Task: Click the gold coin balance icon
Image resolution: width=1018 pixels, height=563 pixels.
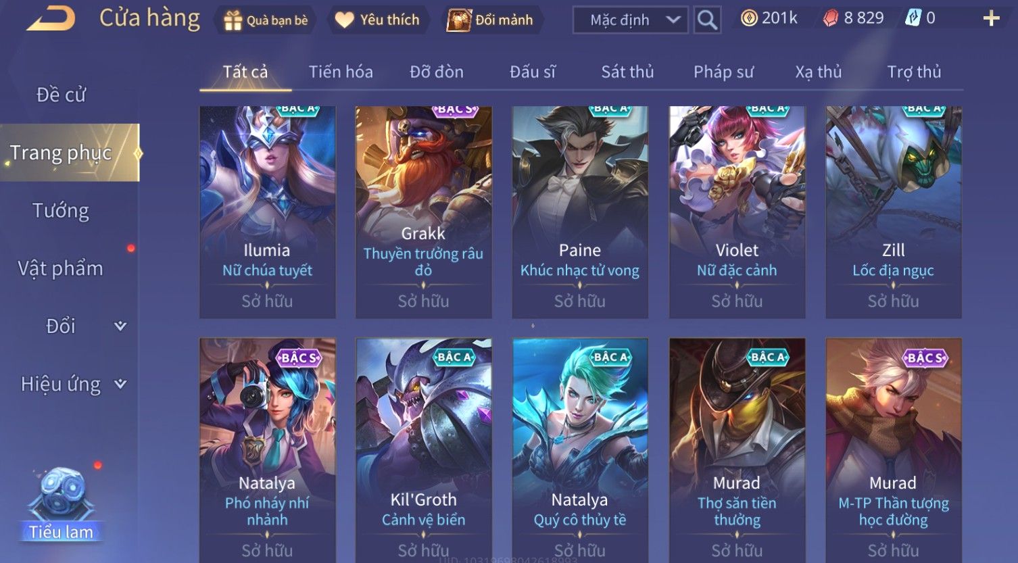Action: (x=748, y=18)
